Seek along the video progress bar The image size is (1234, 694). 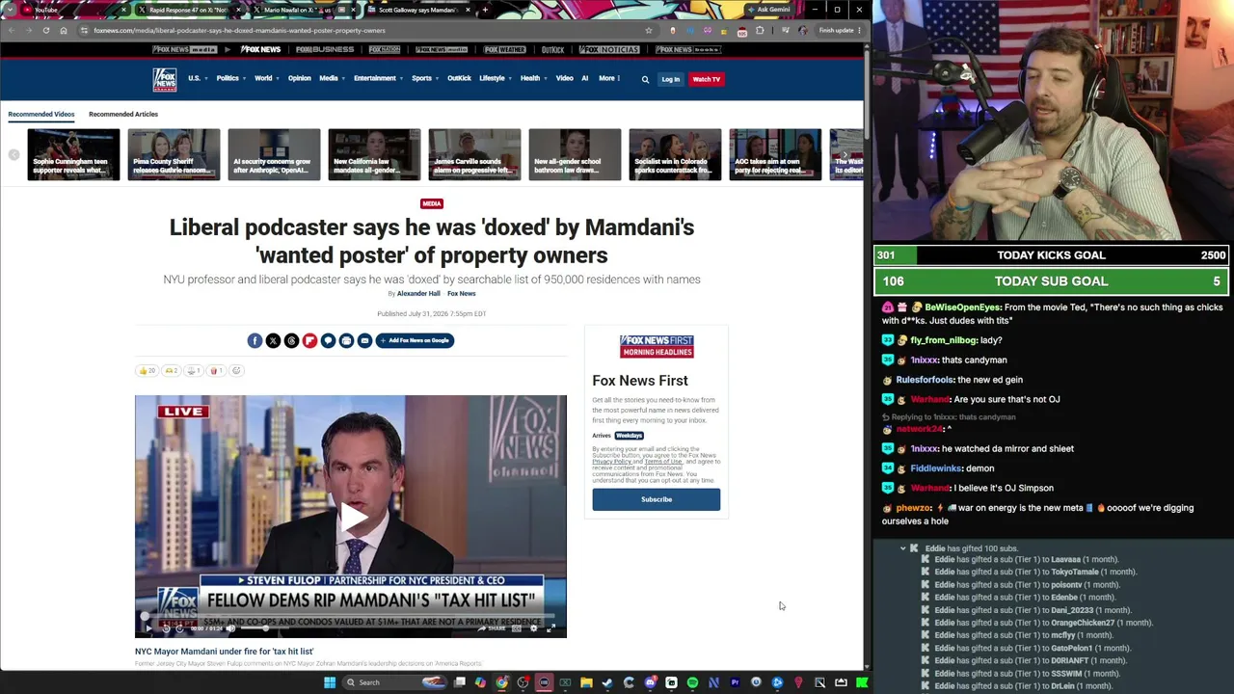[x=351, y=617]
